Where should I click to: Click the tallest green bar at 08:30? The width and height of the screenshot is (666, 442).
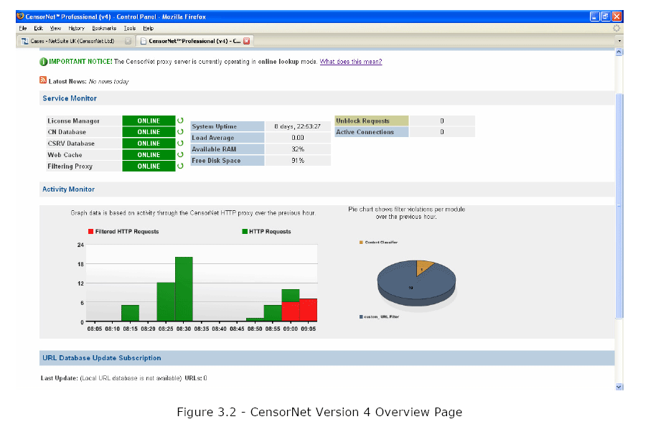coord(184,288)
